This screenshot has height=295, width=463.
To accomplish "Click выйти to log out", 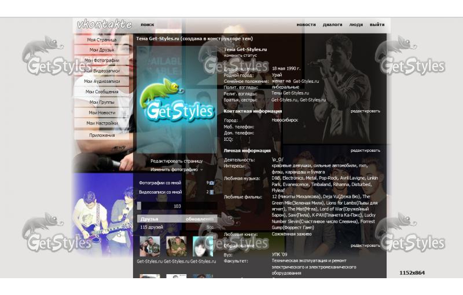I will (377, 25).
